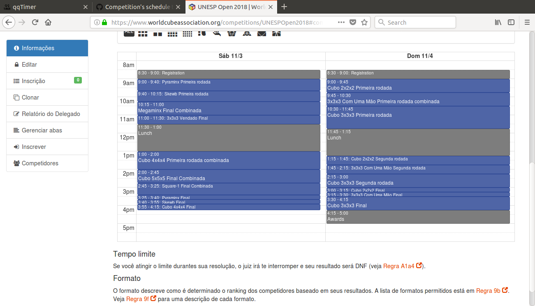Filter schedule by 5x5x5 cube event icon
Image resolution: width=535 pixels, height=306 pixels.
(x=187, y=33)
